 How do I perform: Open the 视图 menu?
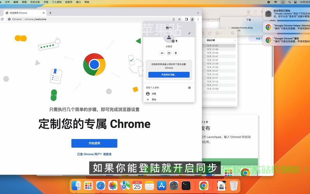click(24, 2)
